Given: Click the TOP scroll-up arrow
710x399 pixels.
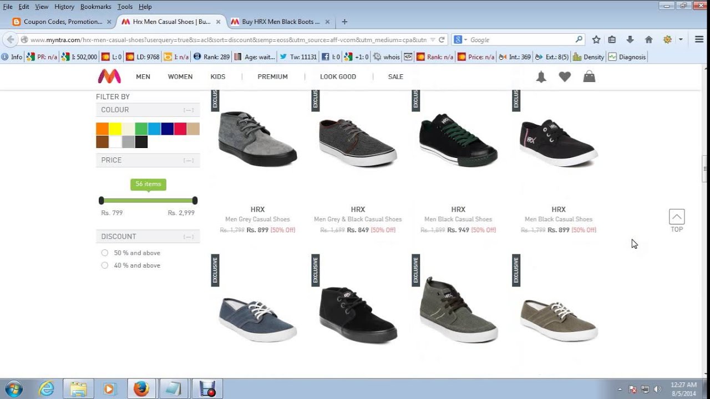Looking at the screenshot, I should pos(677,217).
